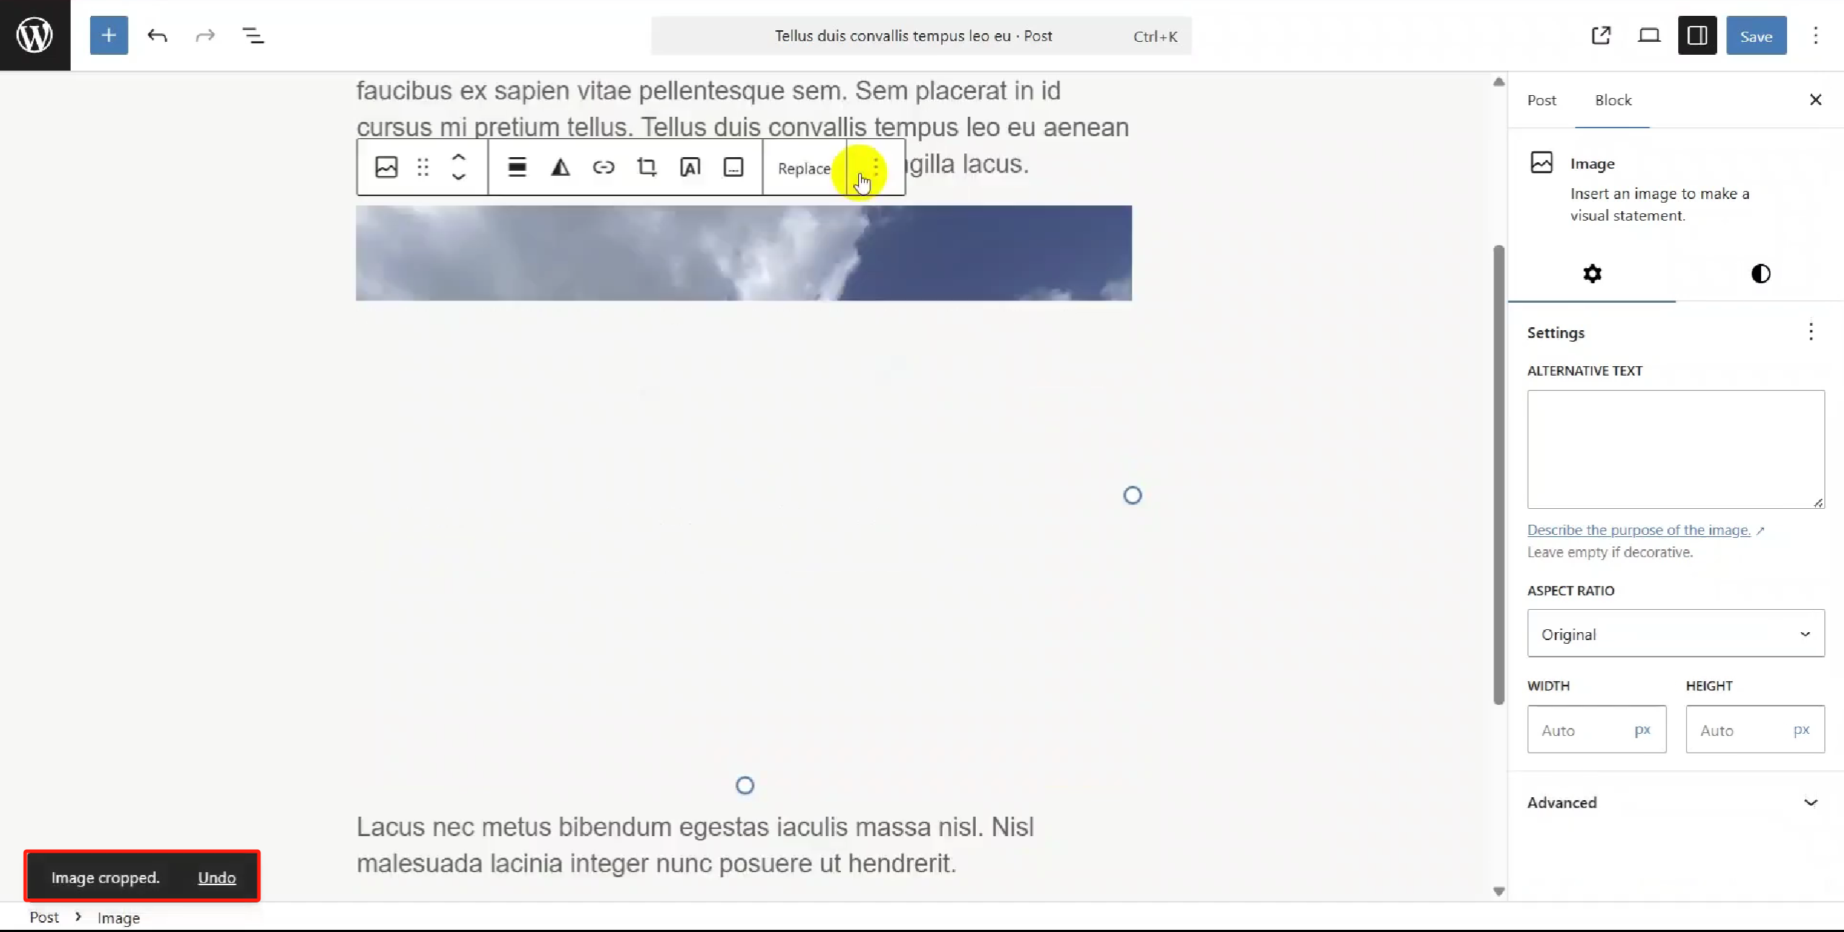1844x932 pixels.
Task: Crop the selected image
Action: [x=646, y=167]
